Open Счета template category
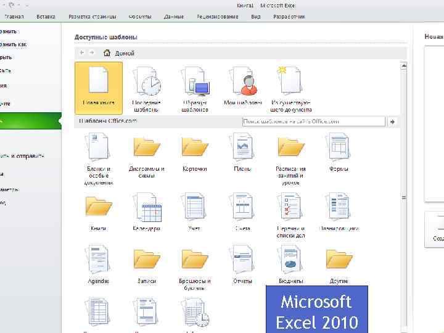444x333 pixels. pyautogui.click(x=243, y=212)
